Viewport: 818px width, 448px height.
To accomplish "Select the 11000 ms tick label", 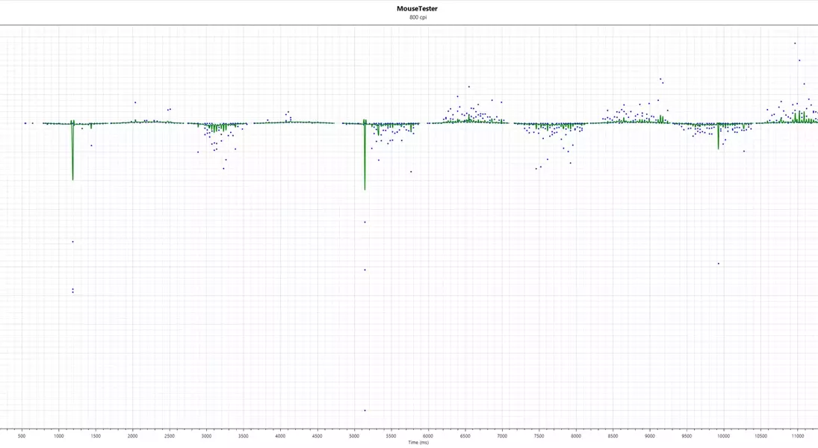I will (798, 435).
